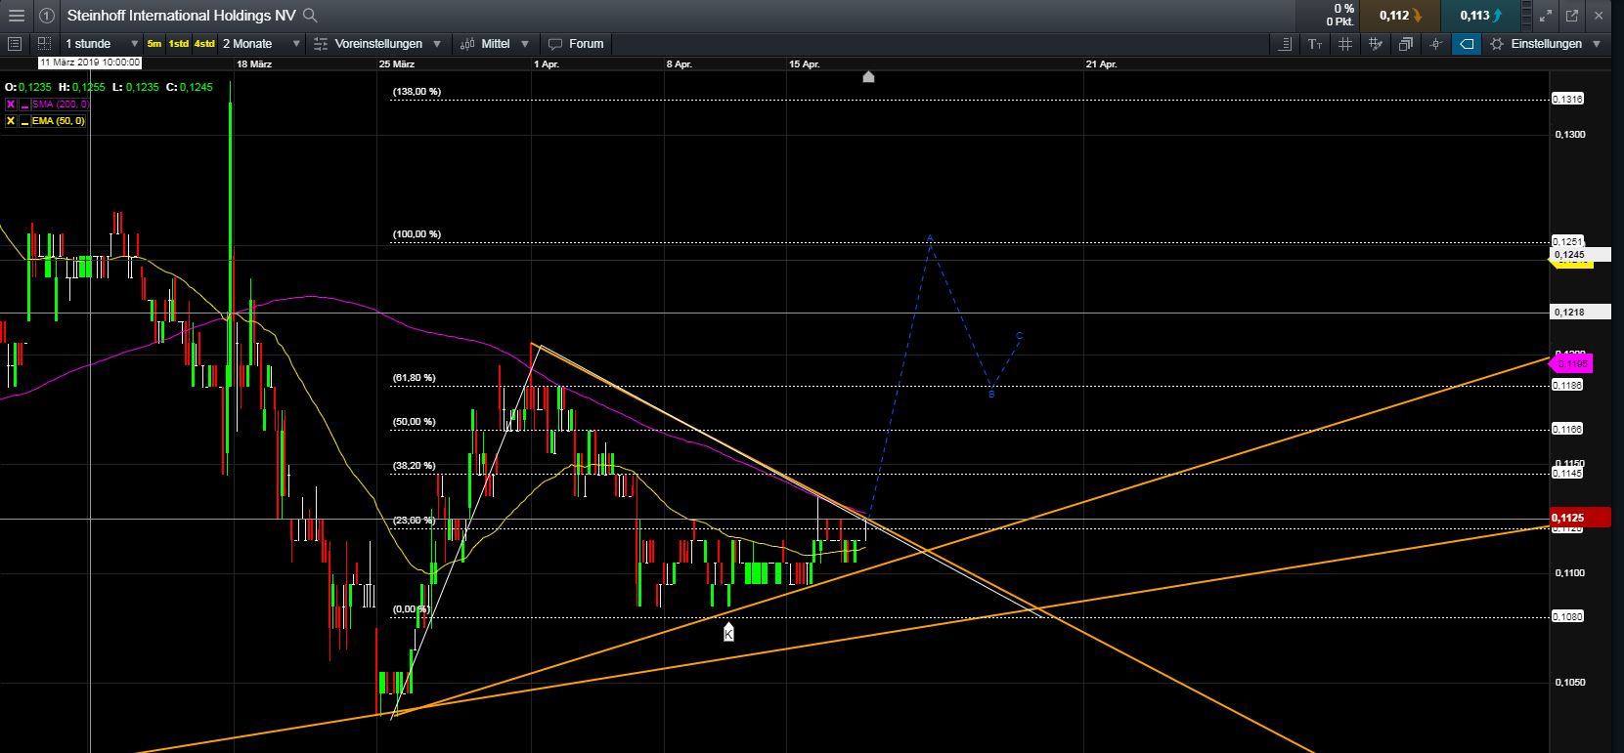Toggle the crosshair cursor icon
Image resolution: width=1624 pixels, height=753 pixels.
[1436, 44]
